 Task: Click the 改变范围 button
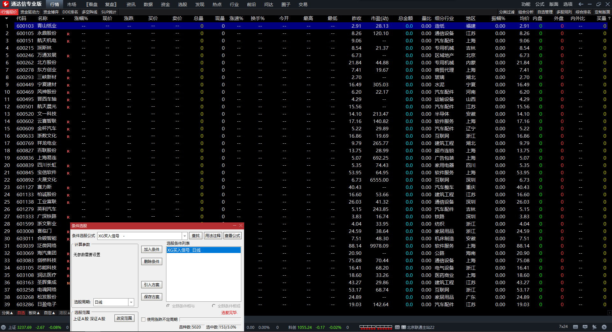(124, 318)
